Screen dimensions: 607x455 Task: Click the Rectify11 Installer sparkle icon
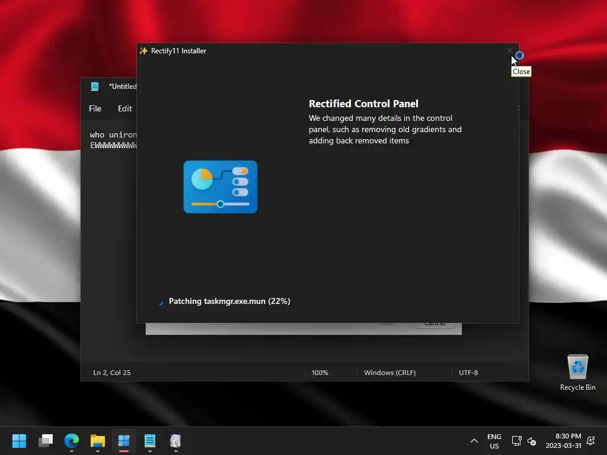tap(143, 51)
